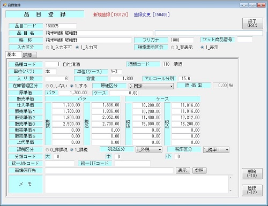Click the 画像保存先 path field
Image resolution: width=268 pixels, height=206 pixels.
click(x=109, y=171)
